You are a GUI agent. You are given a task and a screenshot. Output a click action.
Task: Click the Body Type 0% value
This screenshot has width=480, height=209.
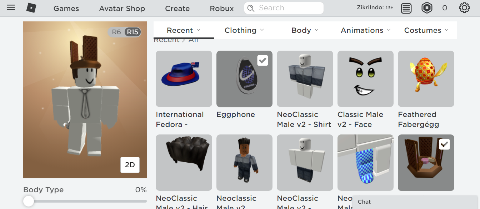(x=141, y=190)
